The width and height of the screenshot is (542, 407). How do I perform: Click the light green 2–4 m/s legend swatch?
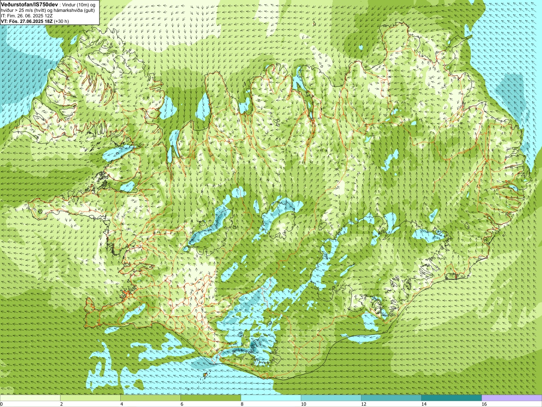point(90,398)
